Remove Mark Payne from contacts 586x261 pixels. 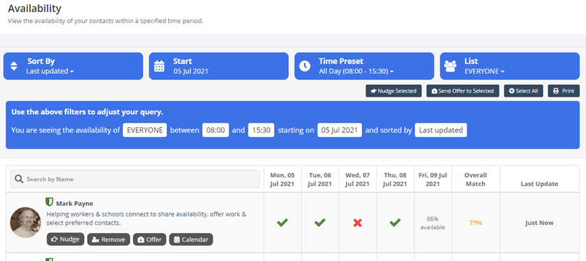109,239
